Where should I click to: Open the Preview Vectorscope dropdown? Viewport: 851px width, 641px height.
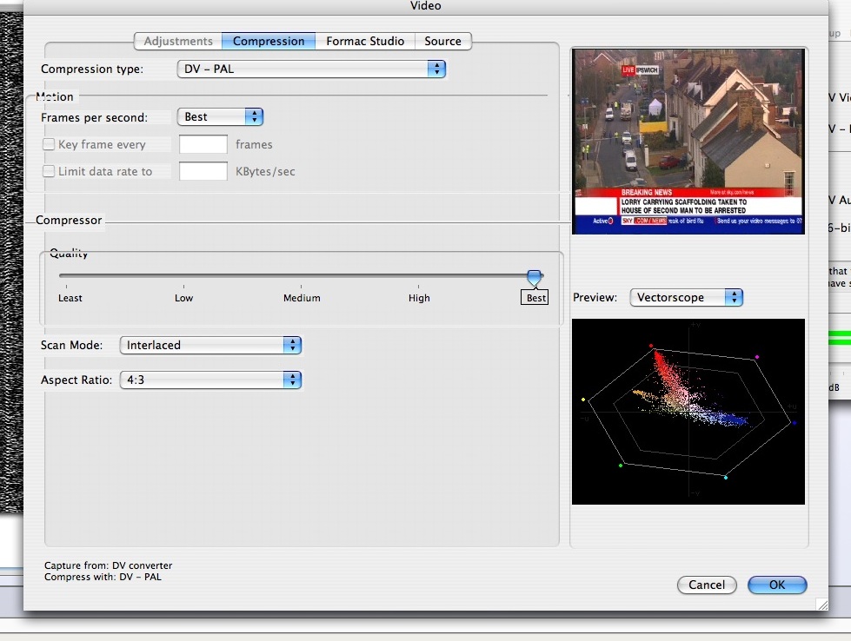coord(686,297)
